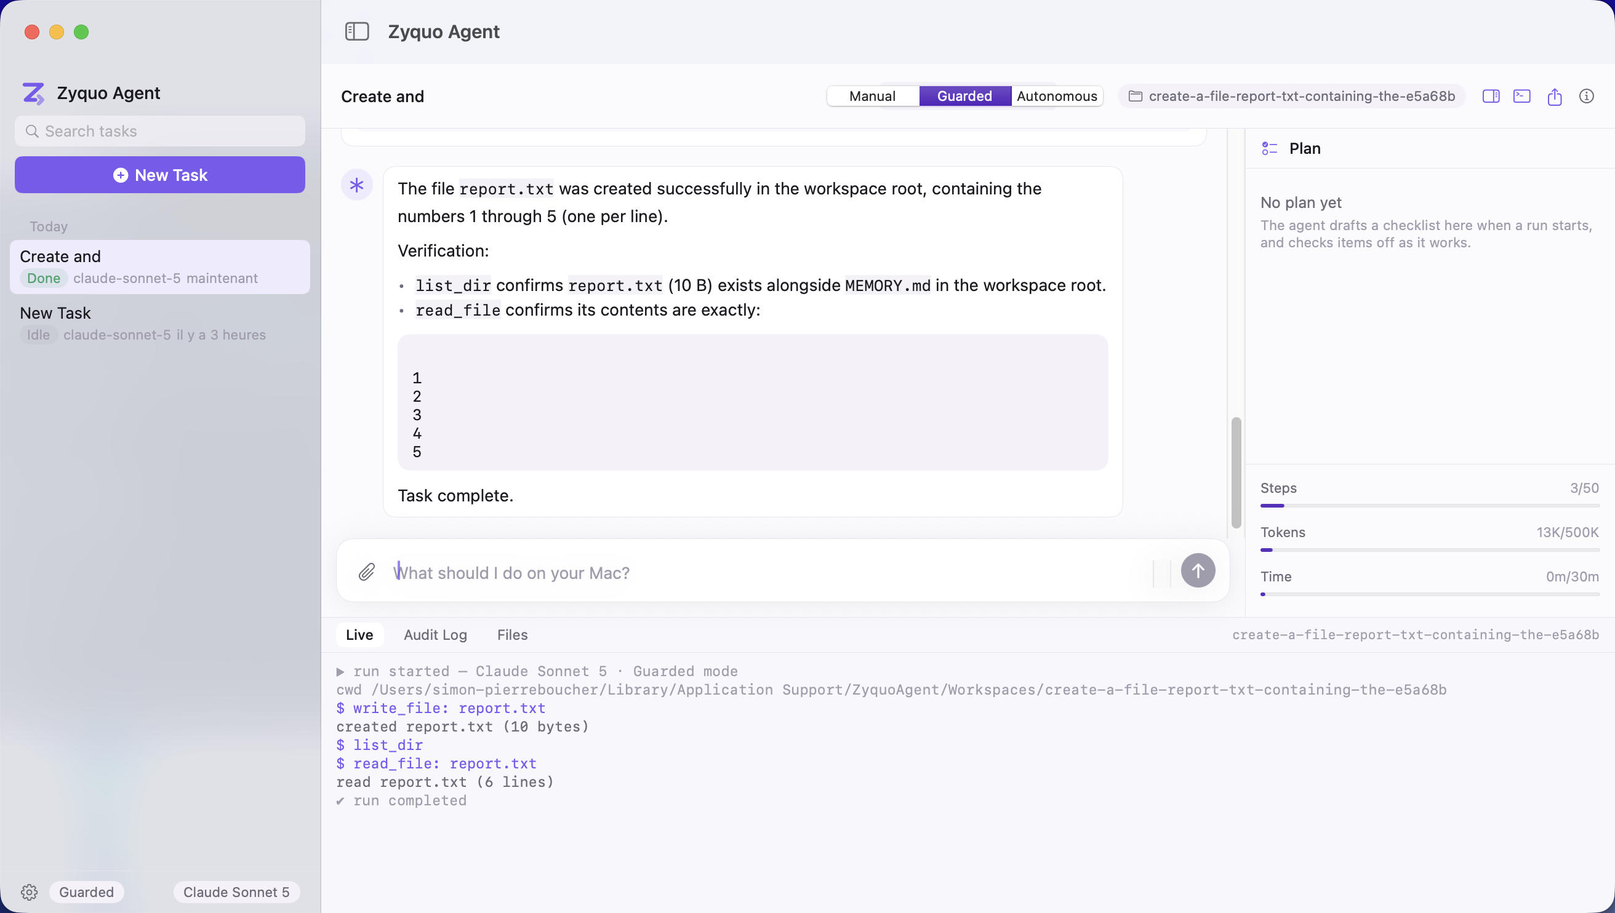Viewport: 1615px width, 913px height.
Task: Click the code block showing numbers 1-5
Action: tap(753, 402)
